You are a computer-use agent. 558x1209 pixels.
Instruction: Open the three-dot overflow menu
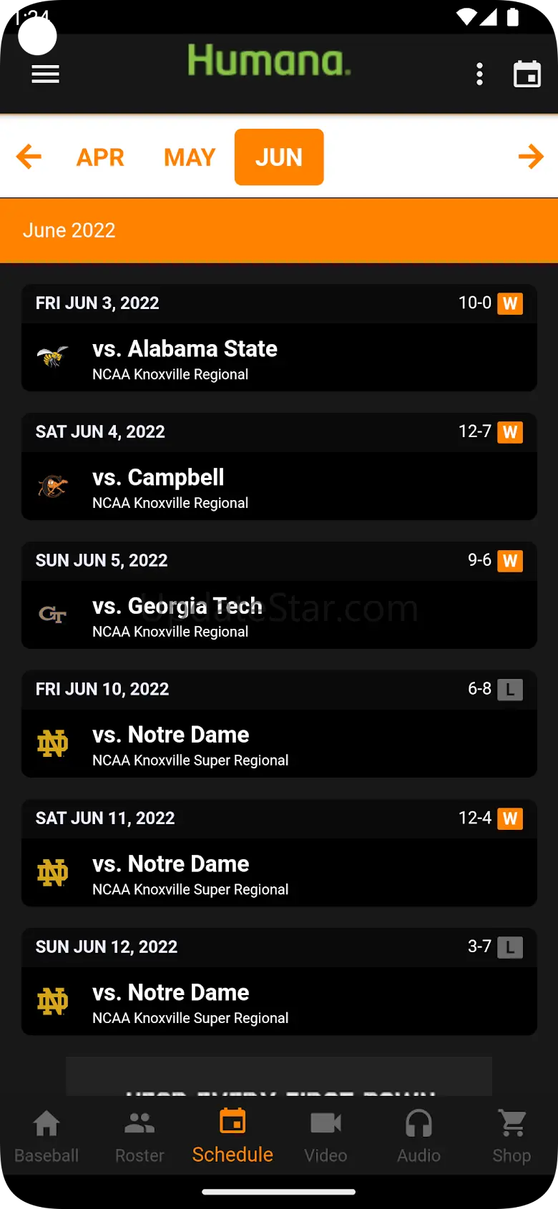479,74
